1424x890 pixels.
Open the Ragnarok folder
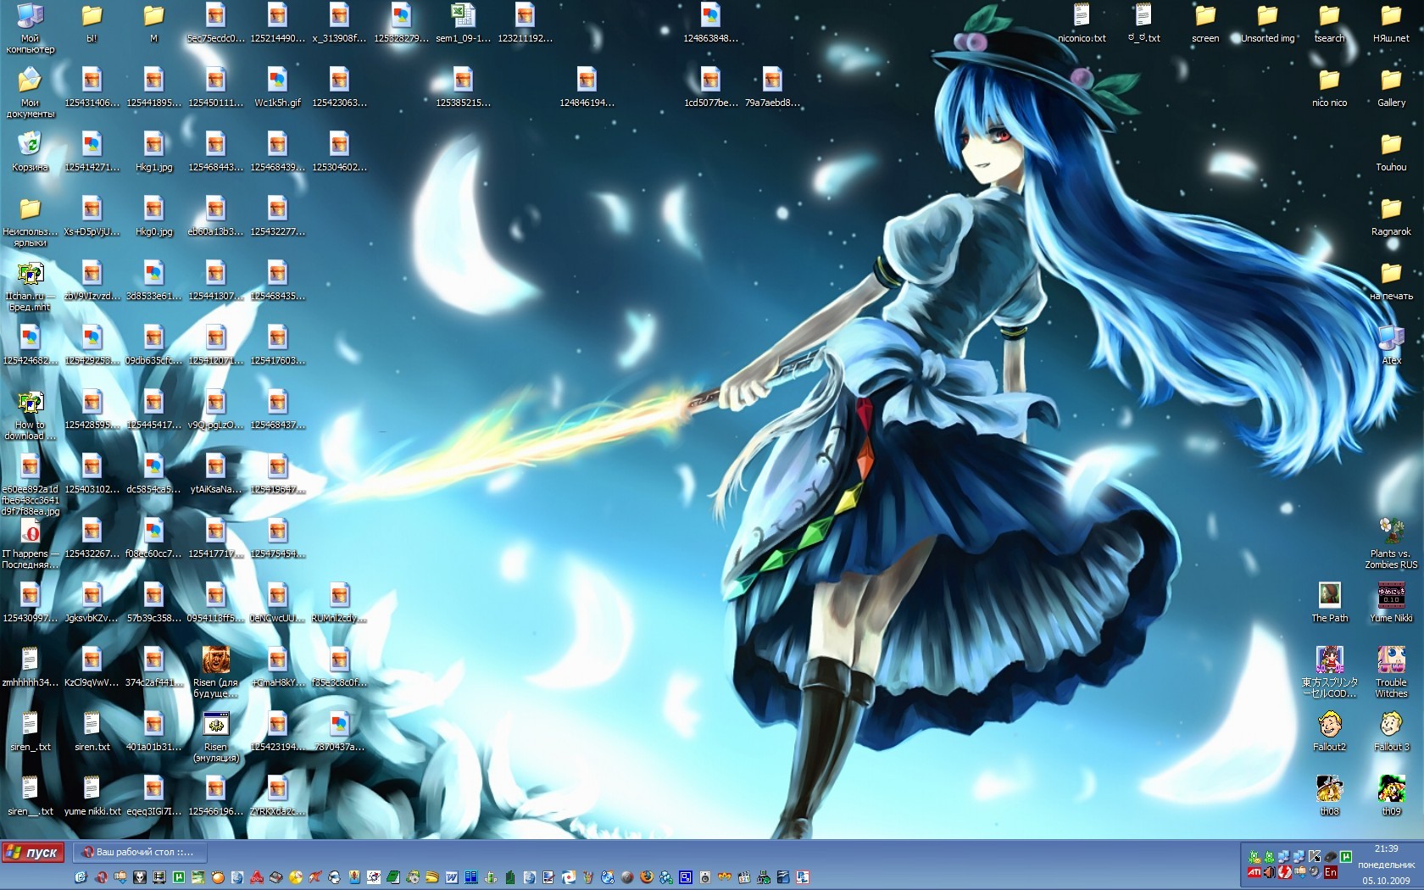[1391, 215]
